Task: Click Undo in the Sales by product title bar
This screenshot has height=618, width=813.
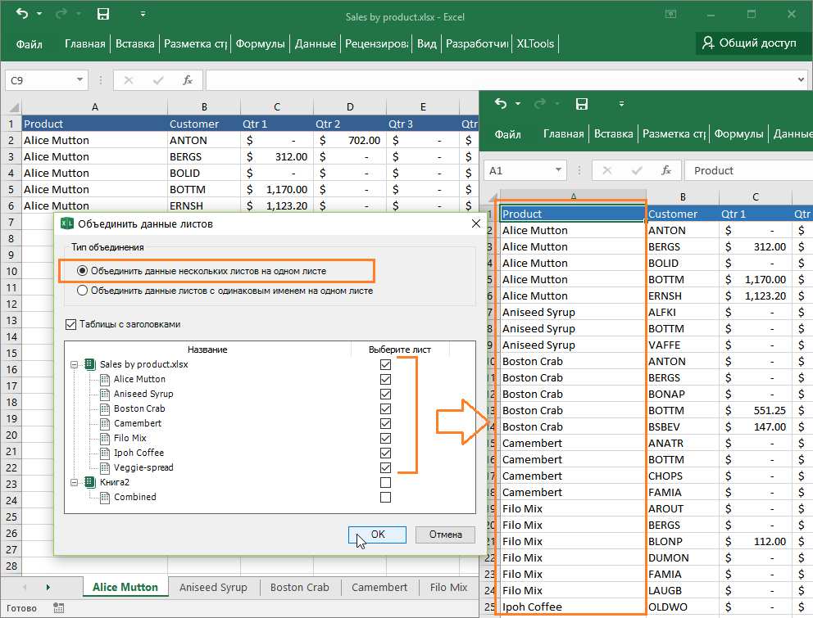Action: tap(21, 14)
